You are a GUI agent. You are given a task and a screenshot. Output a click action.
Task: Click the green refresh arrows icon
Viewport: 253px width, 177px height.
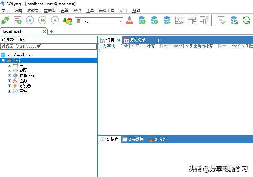pos(246,20)
